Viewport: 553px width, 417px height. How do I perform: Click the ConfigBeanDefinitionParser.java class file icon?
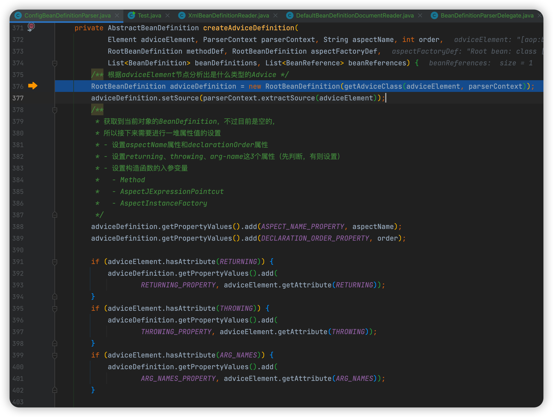(x=18, y=15)
